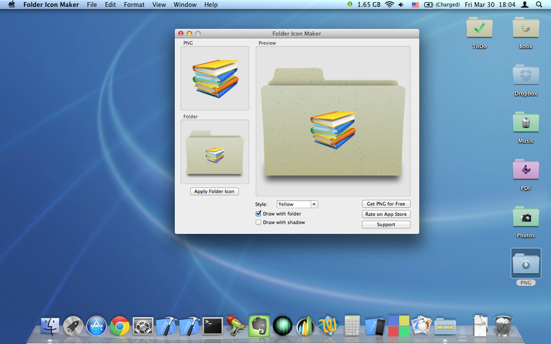Click Apply Folder Icon button
Screen dimensions: 551x344
[214, 191]
